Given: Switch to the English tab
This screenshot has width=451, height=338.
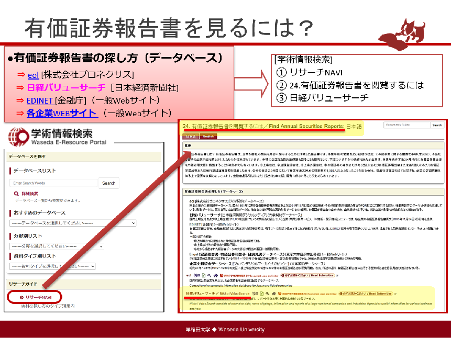Looking at the screenshot, I should (208, 137).
